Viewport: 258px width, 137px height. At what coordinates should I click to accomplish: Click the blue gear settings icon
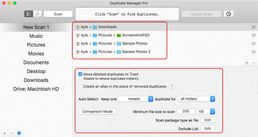coord(19,133)
